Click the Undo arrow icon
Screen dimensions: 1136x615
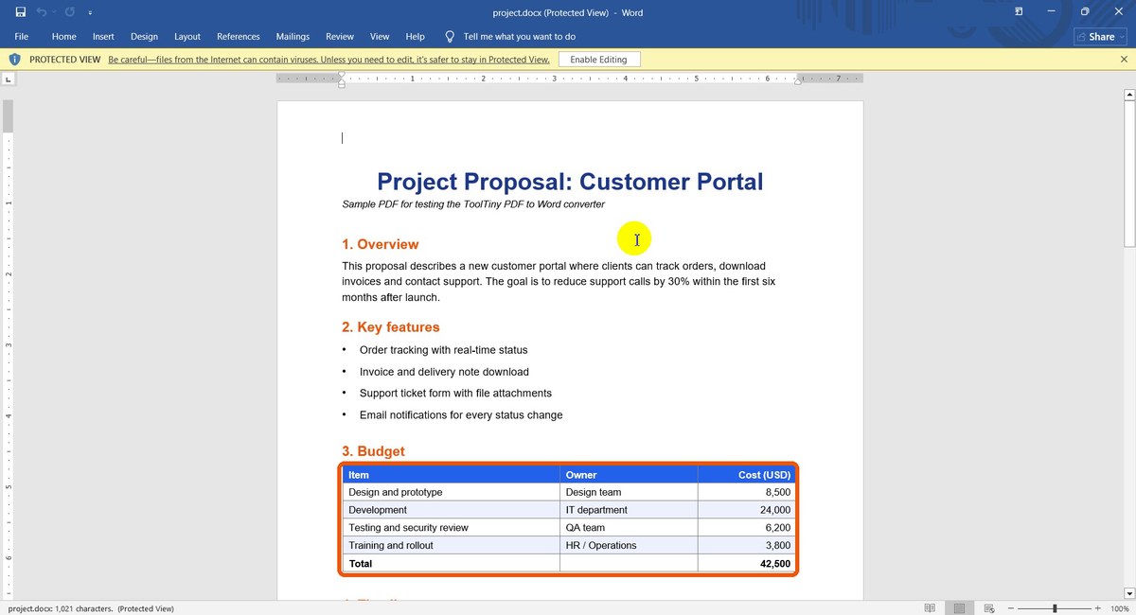click(42, 12)
